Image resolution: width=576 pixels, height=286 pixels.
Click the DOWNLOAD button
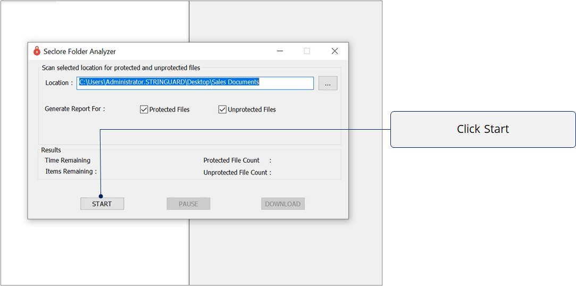tap(282, 204)
